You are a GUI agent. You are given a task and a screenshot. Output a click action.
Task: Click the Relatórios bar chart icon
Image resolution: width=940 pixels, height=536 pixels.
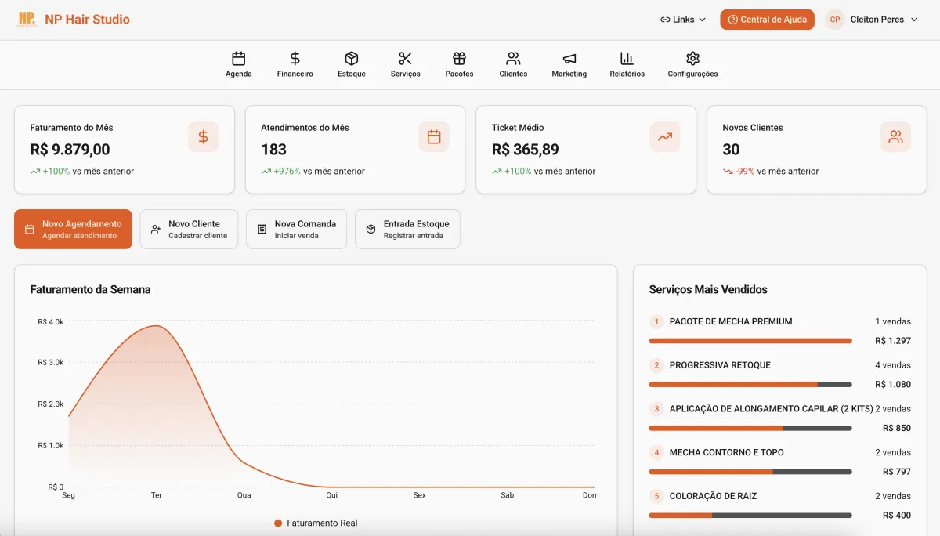click(x=627, y=59)
